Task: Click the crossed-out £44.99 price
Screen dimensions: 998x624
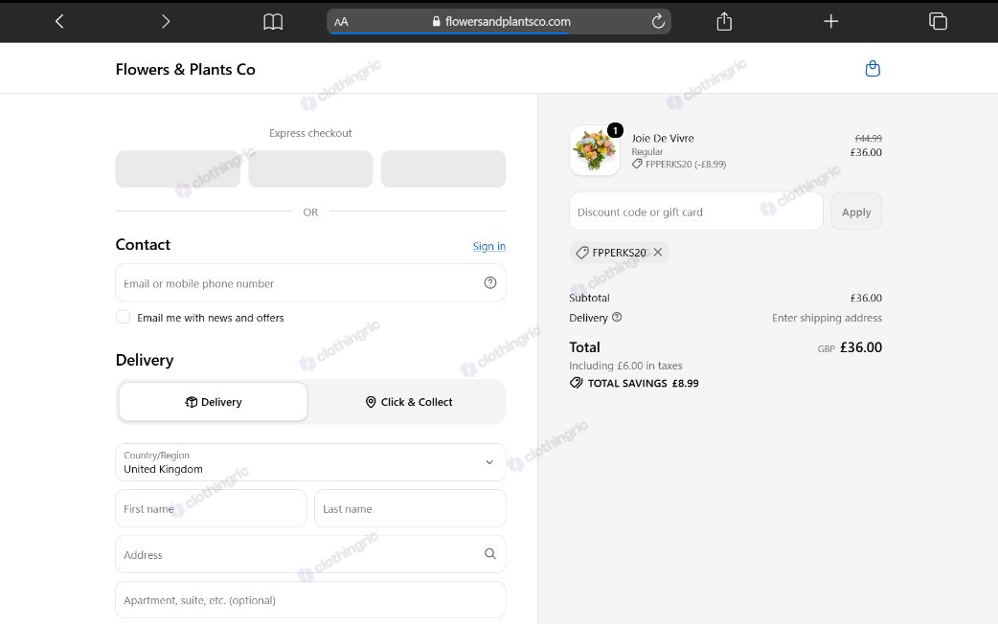Action: point(868,138)
